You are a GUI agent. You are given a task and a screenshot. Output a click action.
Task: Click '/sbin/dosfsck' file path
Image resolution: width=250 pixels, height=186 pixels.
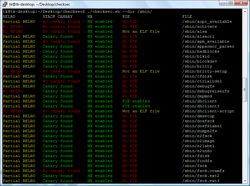pos(198,121)
